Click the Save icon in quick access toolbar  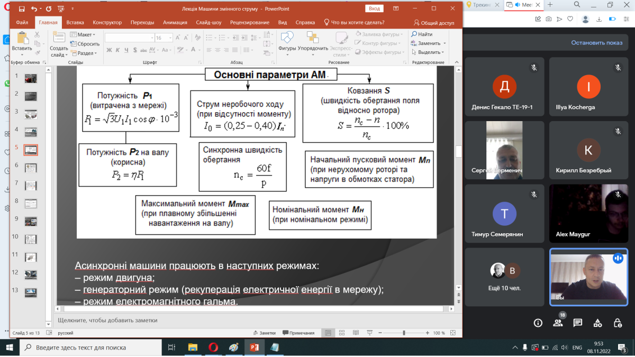pos(21,8)
